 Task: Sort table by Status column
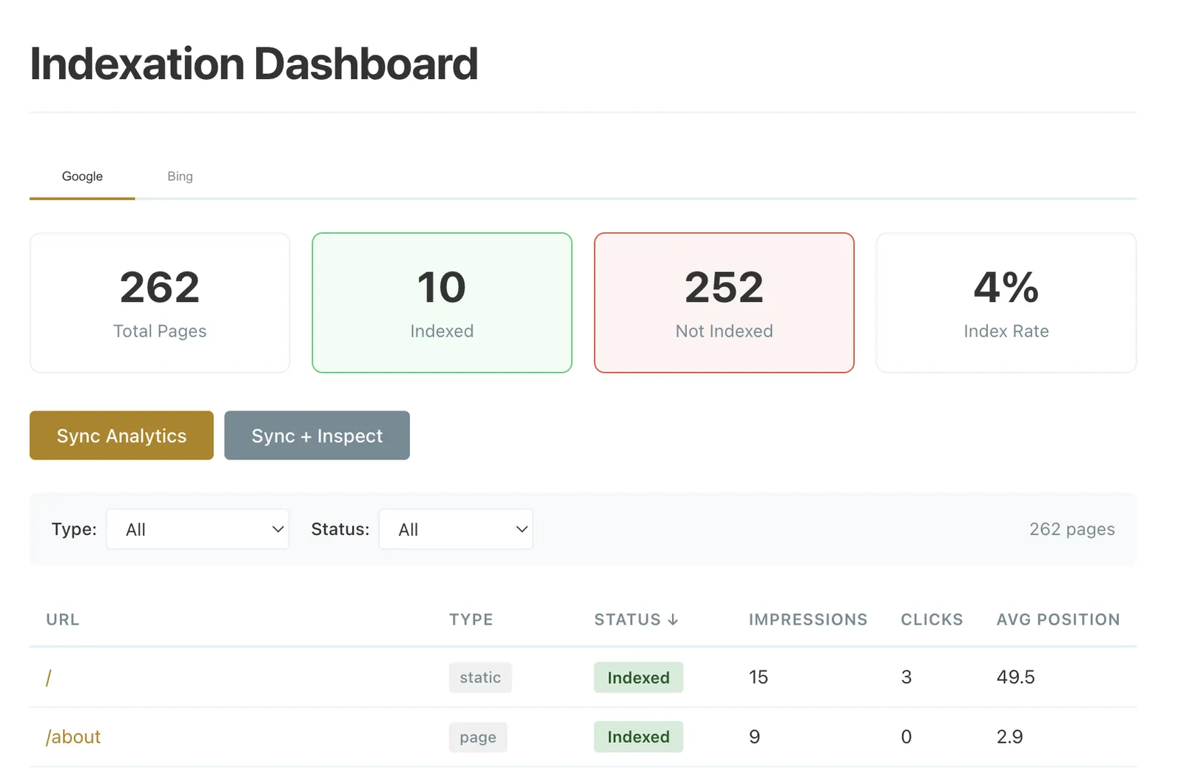click(636, 619)
